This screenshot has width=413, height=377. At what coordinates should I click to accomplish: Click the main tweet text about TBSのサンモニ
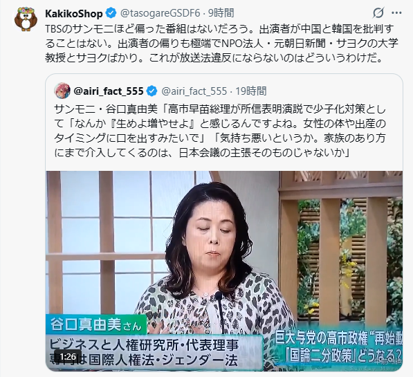click(221, 44)
